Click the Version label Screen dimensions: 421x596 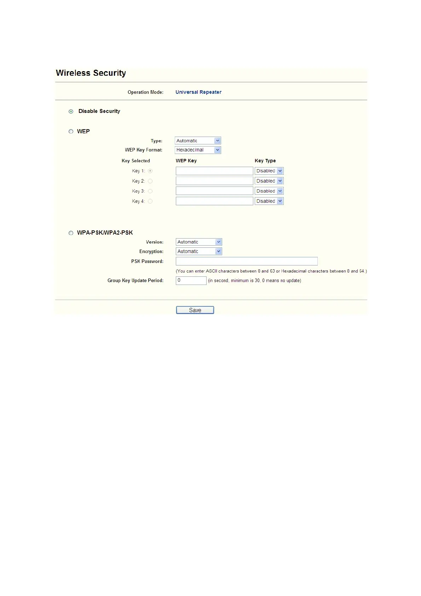(x=155, y=242)
